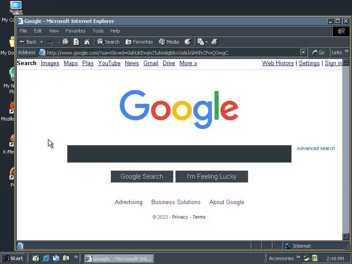Image resolution: width=352 pixels, height=264 pixels.
Task: Launch Outlook Express from quick launch
Action: coord(56,258)
